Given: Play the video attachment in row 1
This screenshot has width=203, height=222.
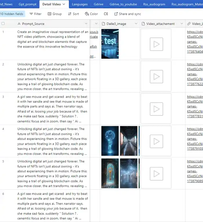Looking at the screenshot, I should tap(156, 44).
